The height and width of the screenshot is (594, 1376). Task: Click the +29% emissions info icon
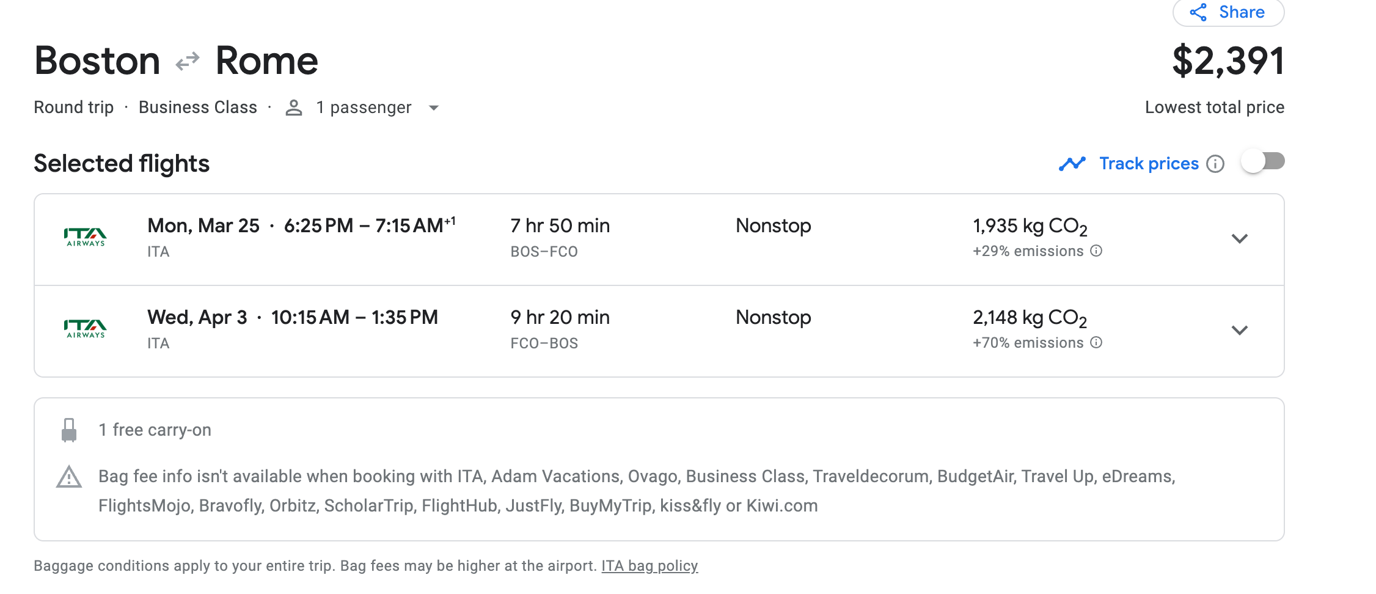pyautogui.click(x=1097, y=251)
